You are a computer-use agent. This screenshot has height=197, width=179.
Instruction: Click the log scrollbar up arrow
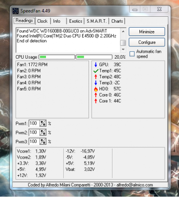123,32
